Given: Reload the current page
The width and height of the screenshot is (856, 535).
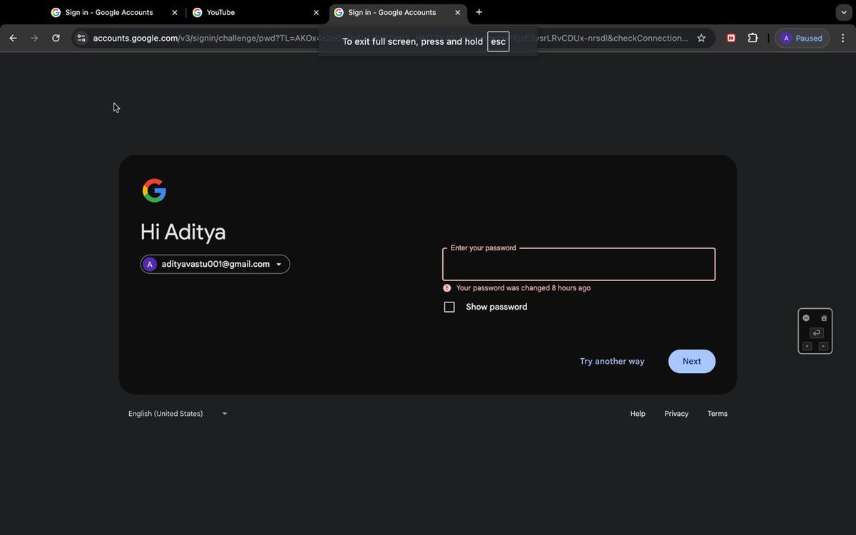Looking at the screenshot, I should pyautogui.click(x=56, y=38).
